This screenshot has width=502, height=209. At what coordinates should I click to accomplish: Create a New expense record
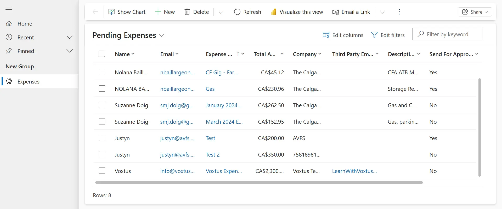coord(165,12)
